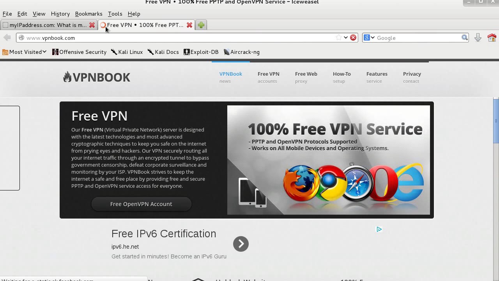This screenshot has height=281, width=499.
Task: Open the How-To setup nav item
Action: 342,77
